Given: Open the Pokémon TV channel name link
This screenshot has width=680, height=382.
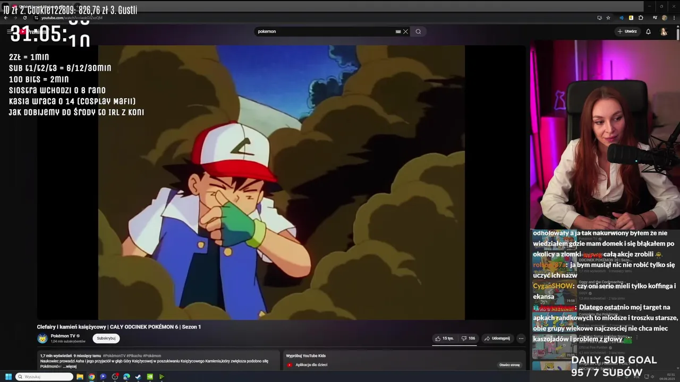Looking at the screenshot, I should coord(63,336).
